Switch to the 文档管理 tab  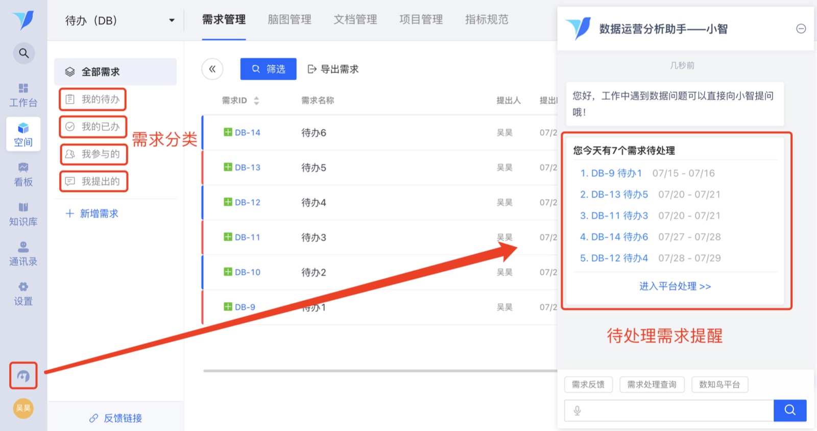tap(355, 20)
